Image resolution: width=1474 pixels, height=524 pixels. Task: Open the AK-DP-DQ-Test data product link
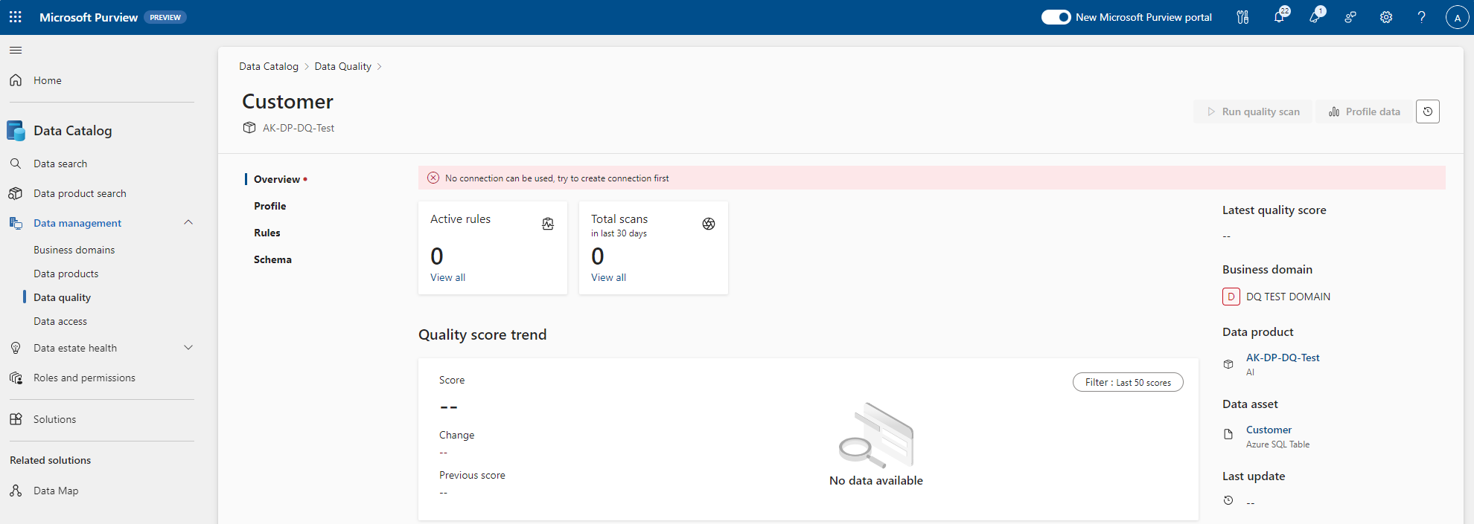click(x=1283, y=358)
